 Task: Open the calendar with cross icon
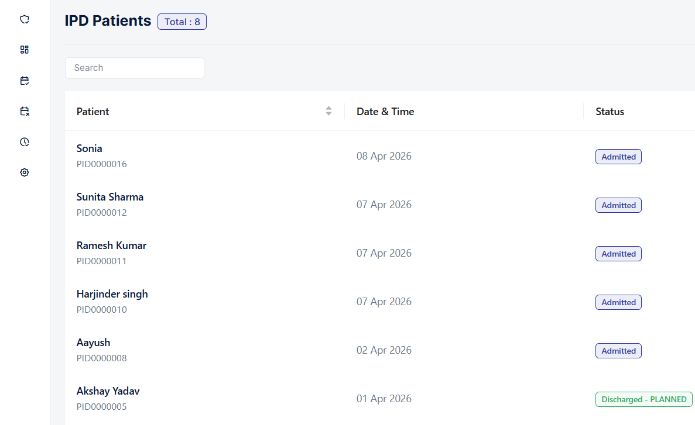tap(24, 111)
